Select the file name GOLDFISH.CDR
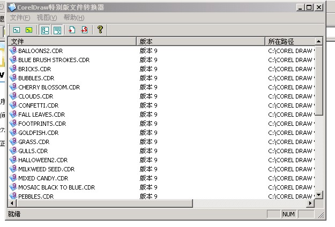Image resolution: width=335 pixels, height=227 pixels. (39, 133)
